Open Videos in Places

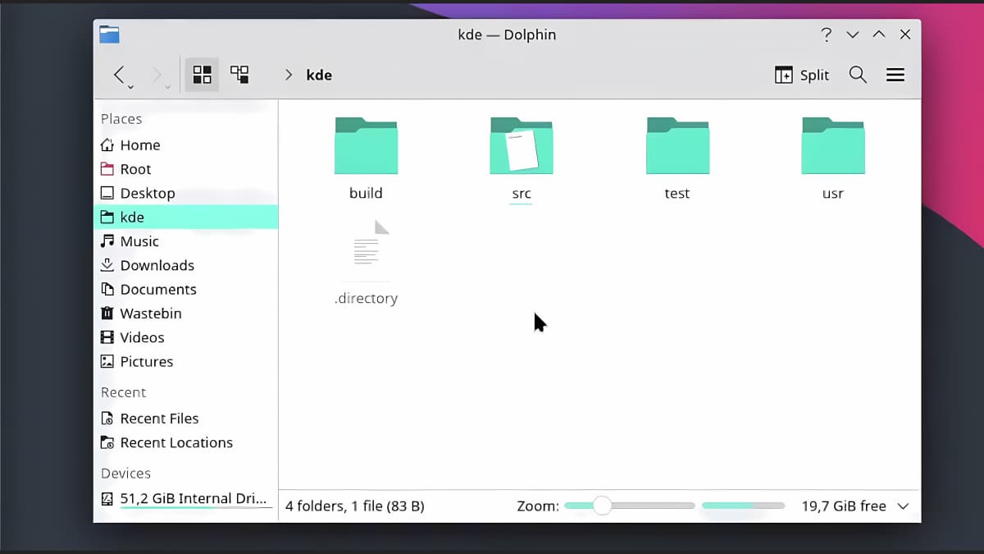tap(186, 337)
